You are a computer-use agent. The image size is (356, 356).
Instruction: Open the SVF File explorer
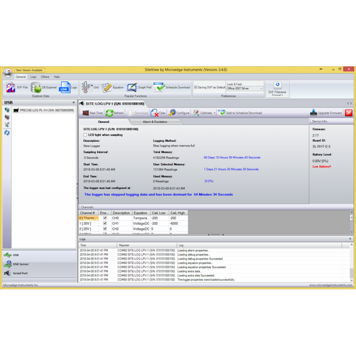point(16,87)
